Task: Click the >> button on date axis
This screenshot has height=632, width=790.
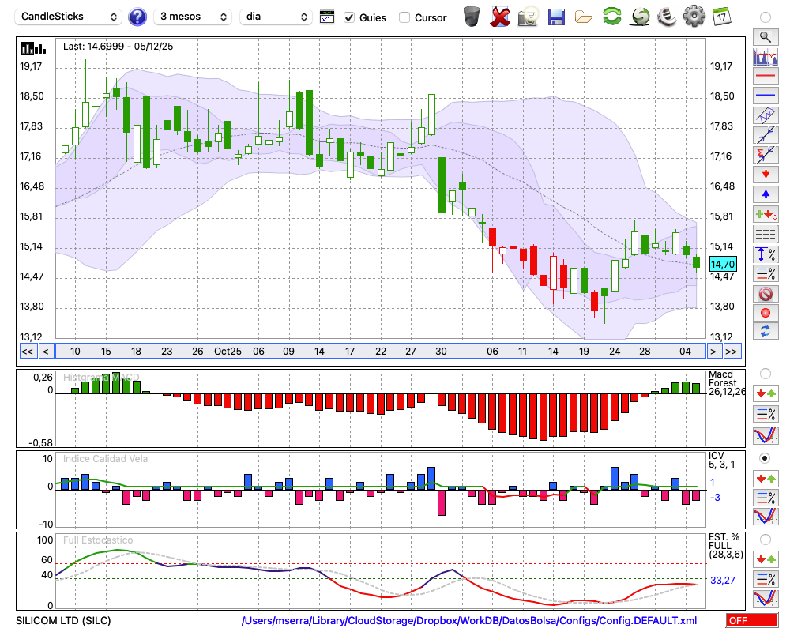Action: click(732, 352)
